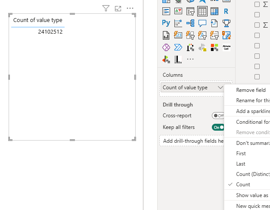This screenshot has height=210, width=270.
Task: Insert the Power Automate visual
Action: click(178, 47)
